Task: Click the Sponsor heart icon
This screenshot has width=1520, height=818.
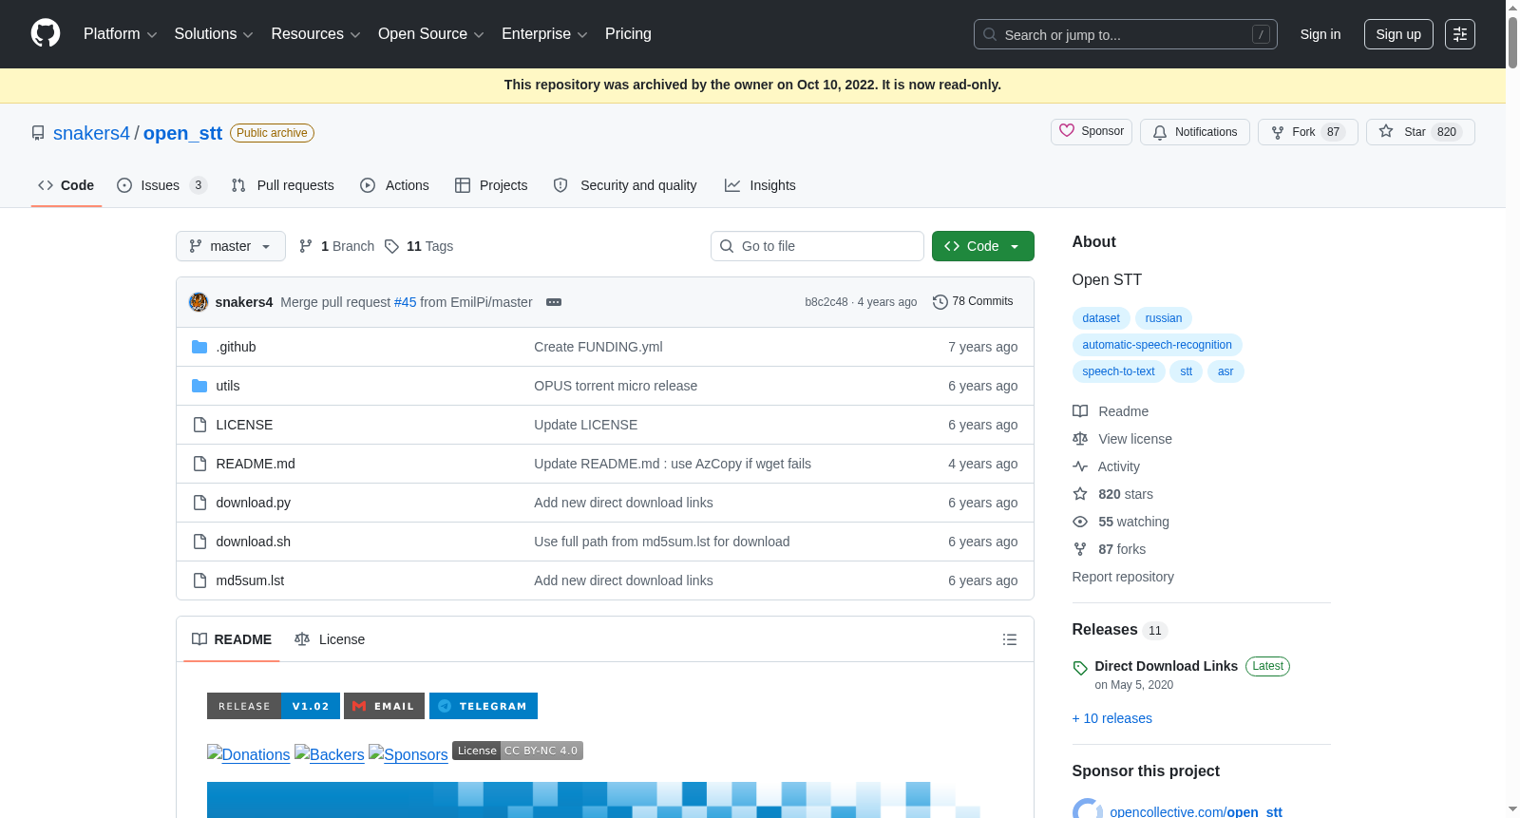Action: coord(1067,131)
